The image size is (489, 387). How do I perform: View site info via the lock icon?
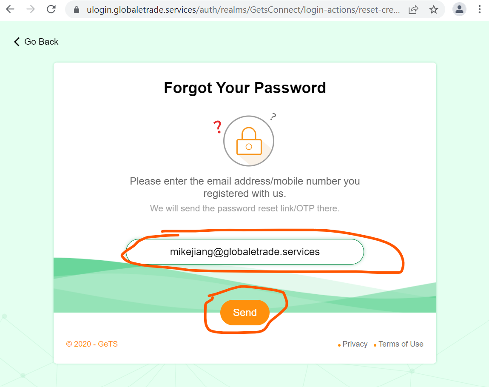pyautogui.click(x=77, y=10)
